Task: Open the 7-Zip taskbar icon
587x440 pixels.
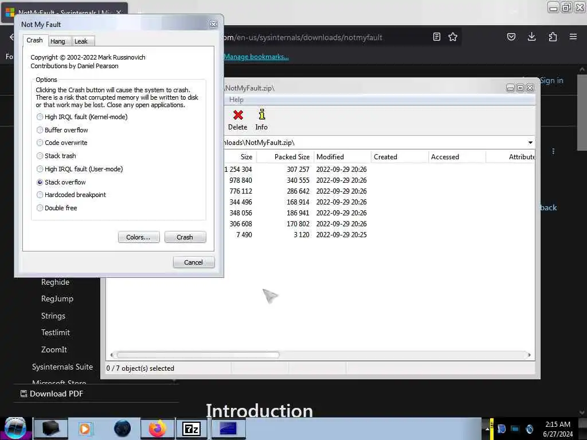Action: (x=191, y=429)
